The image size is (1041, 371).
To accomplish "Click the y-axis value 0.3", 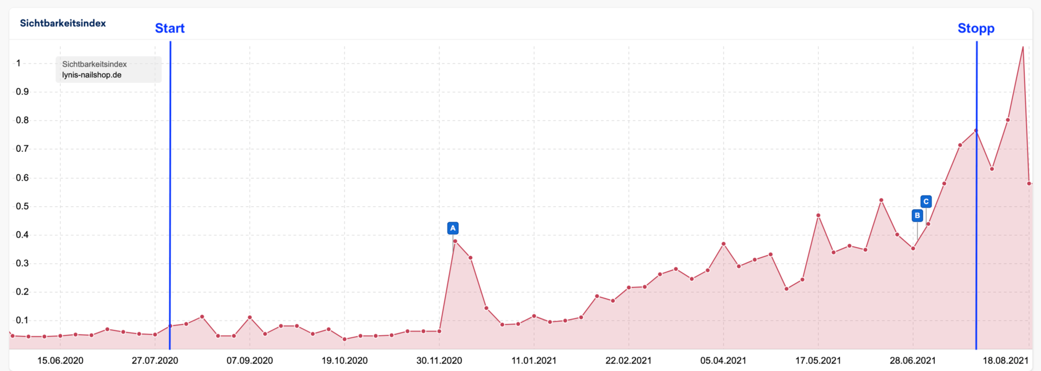I will 22,264.
